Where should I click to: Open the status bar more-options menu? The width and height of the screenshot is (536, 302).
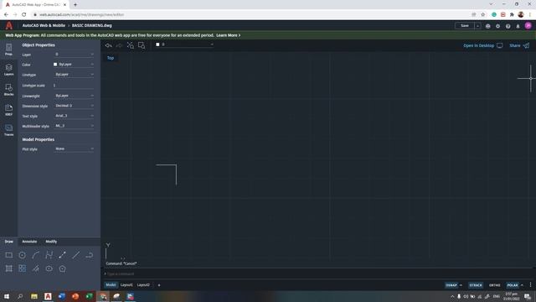(x=530, y=285)
